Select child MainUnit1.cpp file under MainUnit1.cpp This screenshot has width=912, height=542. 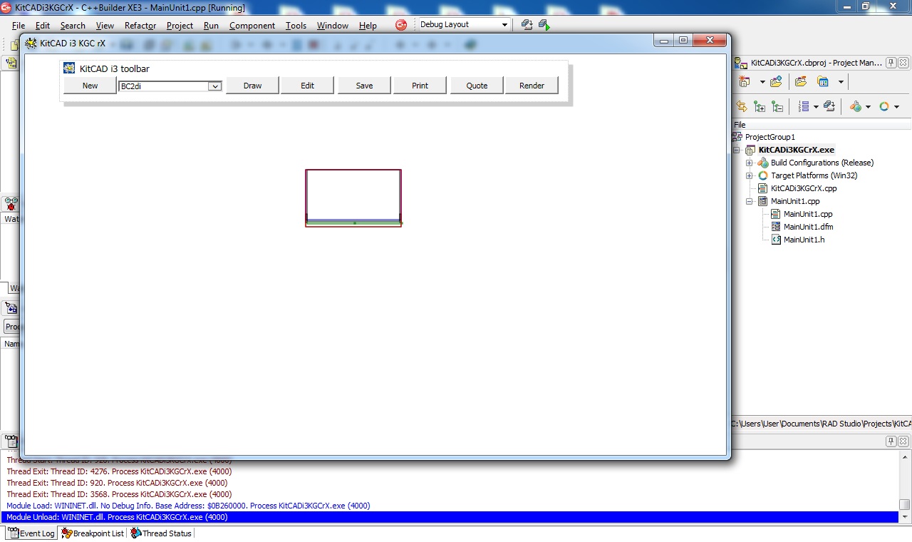coord(808,214)
